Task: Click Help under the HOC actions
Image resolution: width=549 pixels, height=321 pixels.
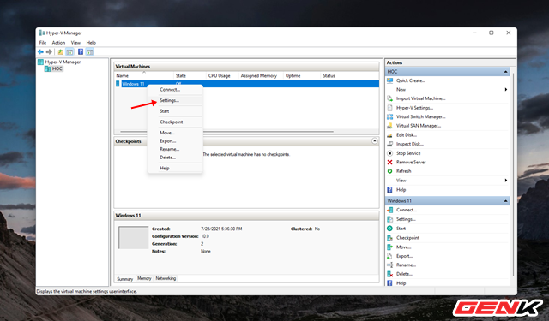Action: click(x=401, y=190)
